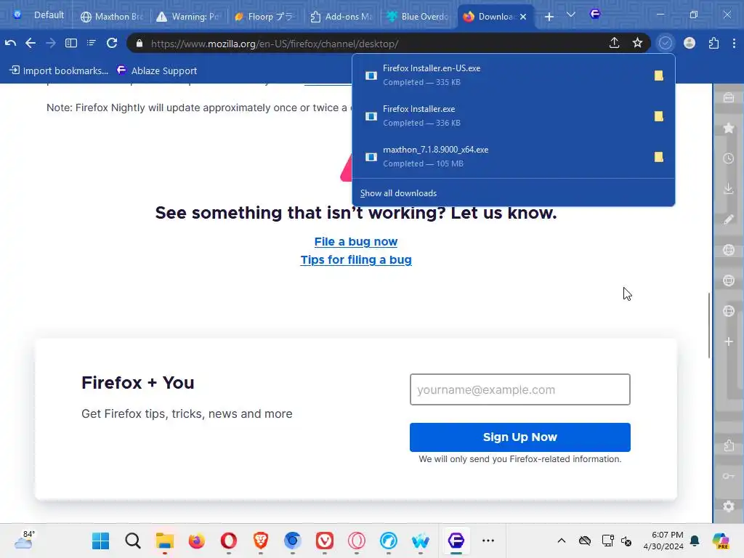Open the sidebar downloads icon
Screen dimensions: 744x558
[729, 189]
